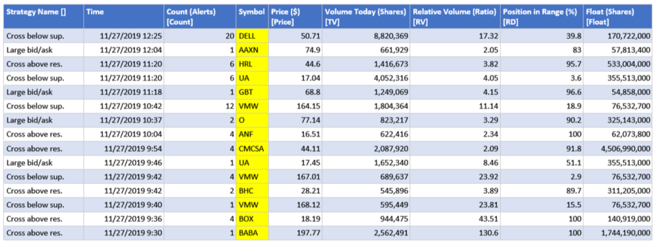The width and height of the screenshot is (661, 246).
Task: Click the time 11/27/2019 10:42 cell
Action: click(124, 106)
